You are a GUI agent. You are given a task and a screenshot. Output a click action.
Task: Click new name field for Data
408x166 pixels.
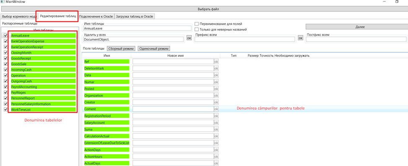pyautogui.click(x=173, y=75)
